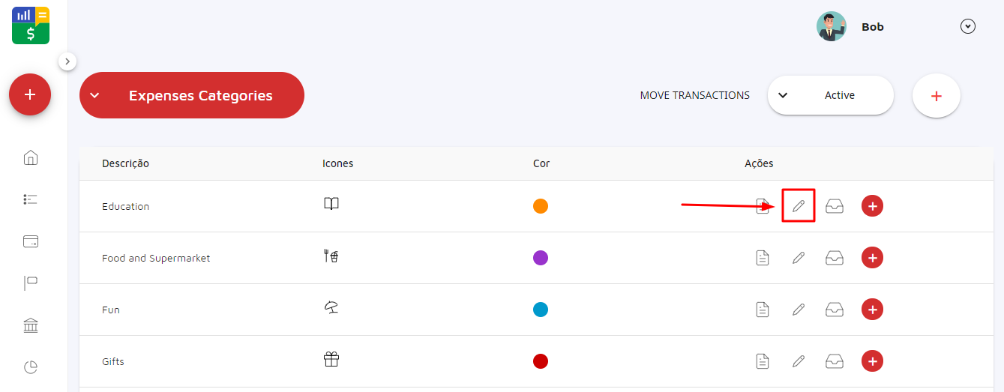Click the orange color swatch for Education
This screenshot has width=1004, height=392.
pyautogui.click(x=541, y=206)
